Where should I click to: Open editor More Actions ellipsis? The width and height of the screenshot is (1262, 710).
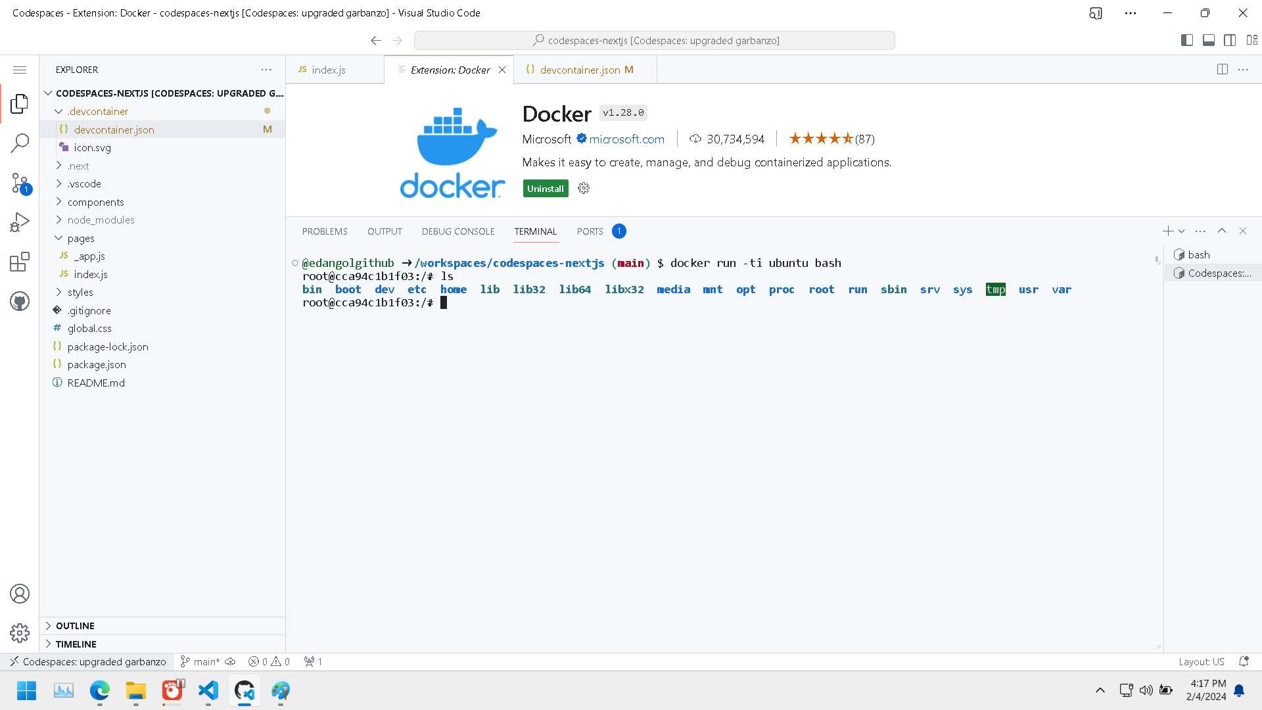[1243, 70]
